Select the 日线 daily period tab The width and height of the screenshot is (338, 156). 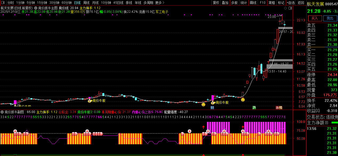[x=77, y=3]
